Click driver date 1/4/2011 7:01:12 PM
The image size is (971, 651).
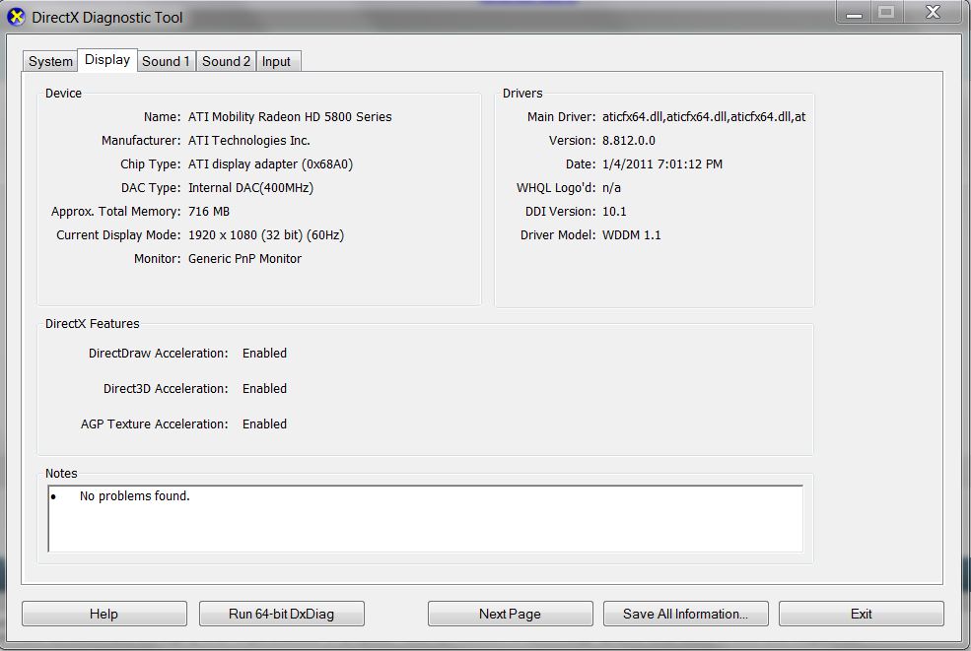[x=662, y=164]
